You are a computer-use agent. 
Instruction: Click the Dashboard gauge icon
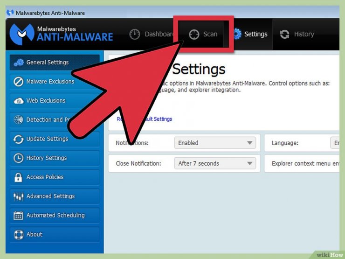[135, 35]
